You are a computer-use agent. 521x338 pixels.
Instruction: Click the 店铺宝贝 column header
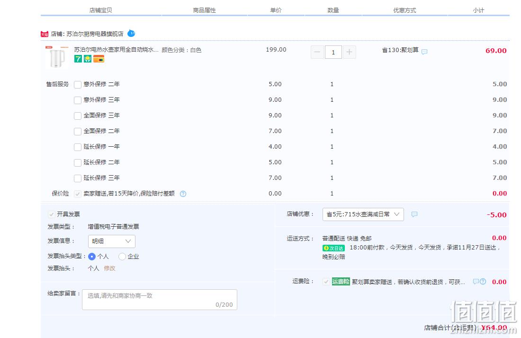[101, 10]
